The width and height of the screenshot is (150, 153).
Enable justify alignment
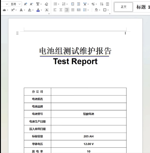(x=73, y=10)
